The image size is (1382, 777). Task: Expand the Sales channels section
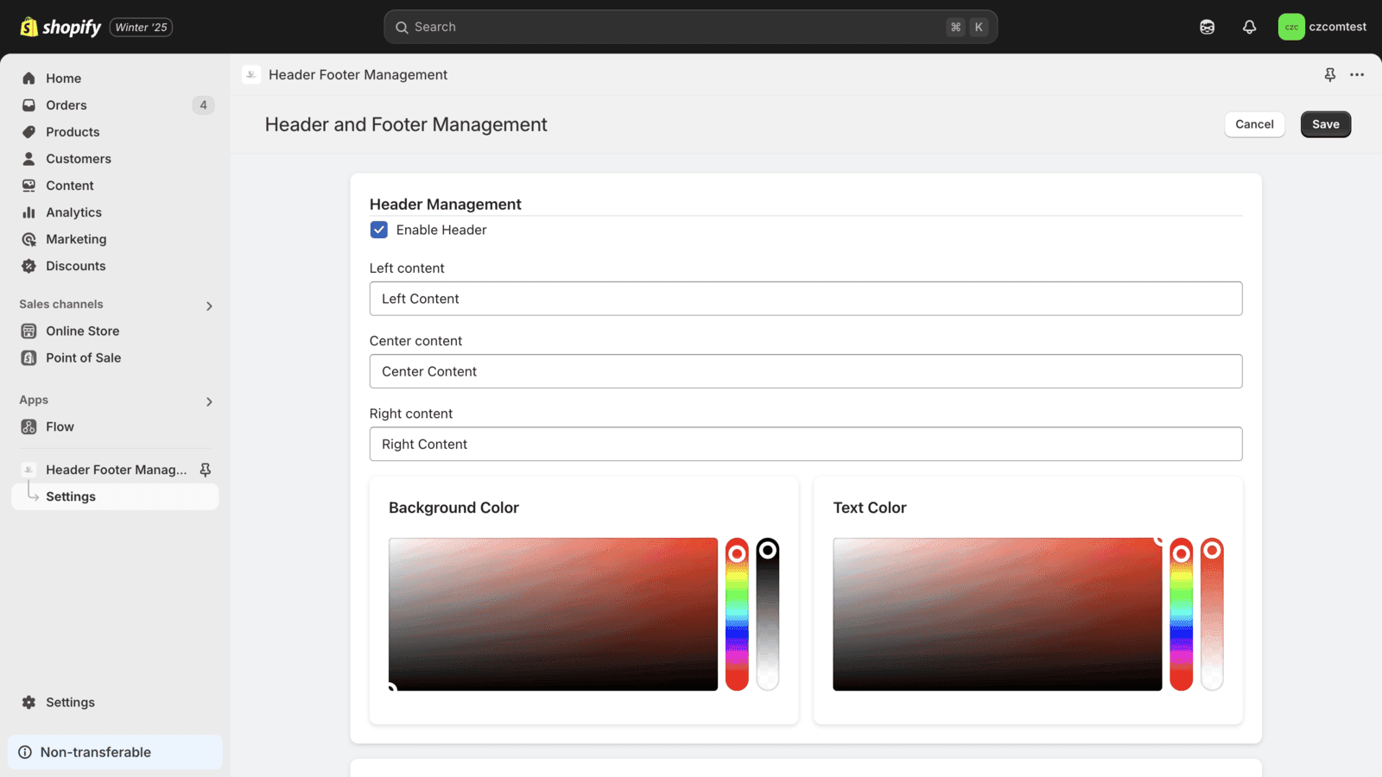pyautogui.click(x=209, y=306)
